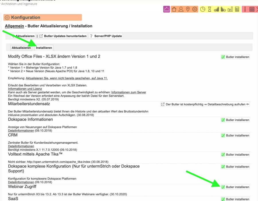
Task: Open the calendar icon in the red section
Action: [252, 9]
